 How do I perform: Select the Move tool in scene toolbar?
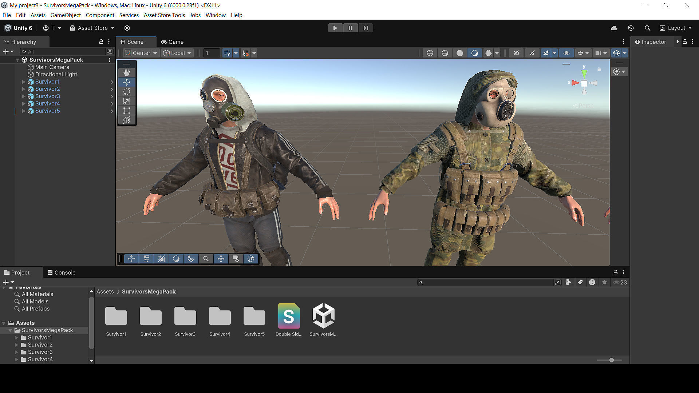[x=127, y=82]
